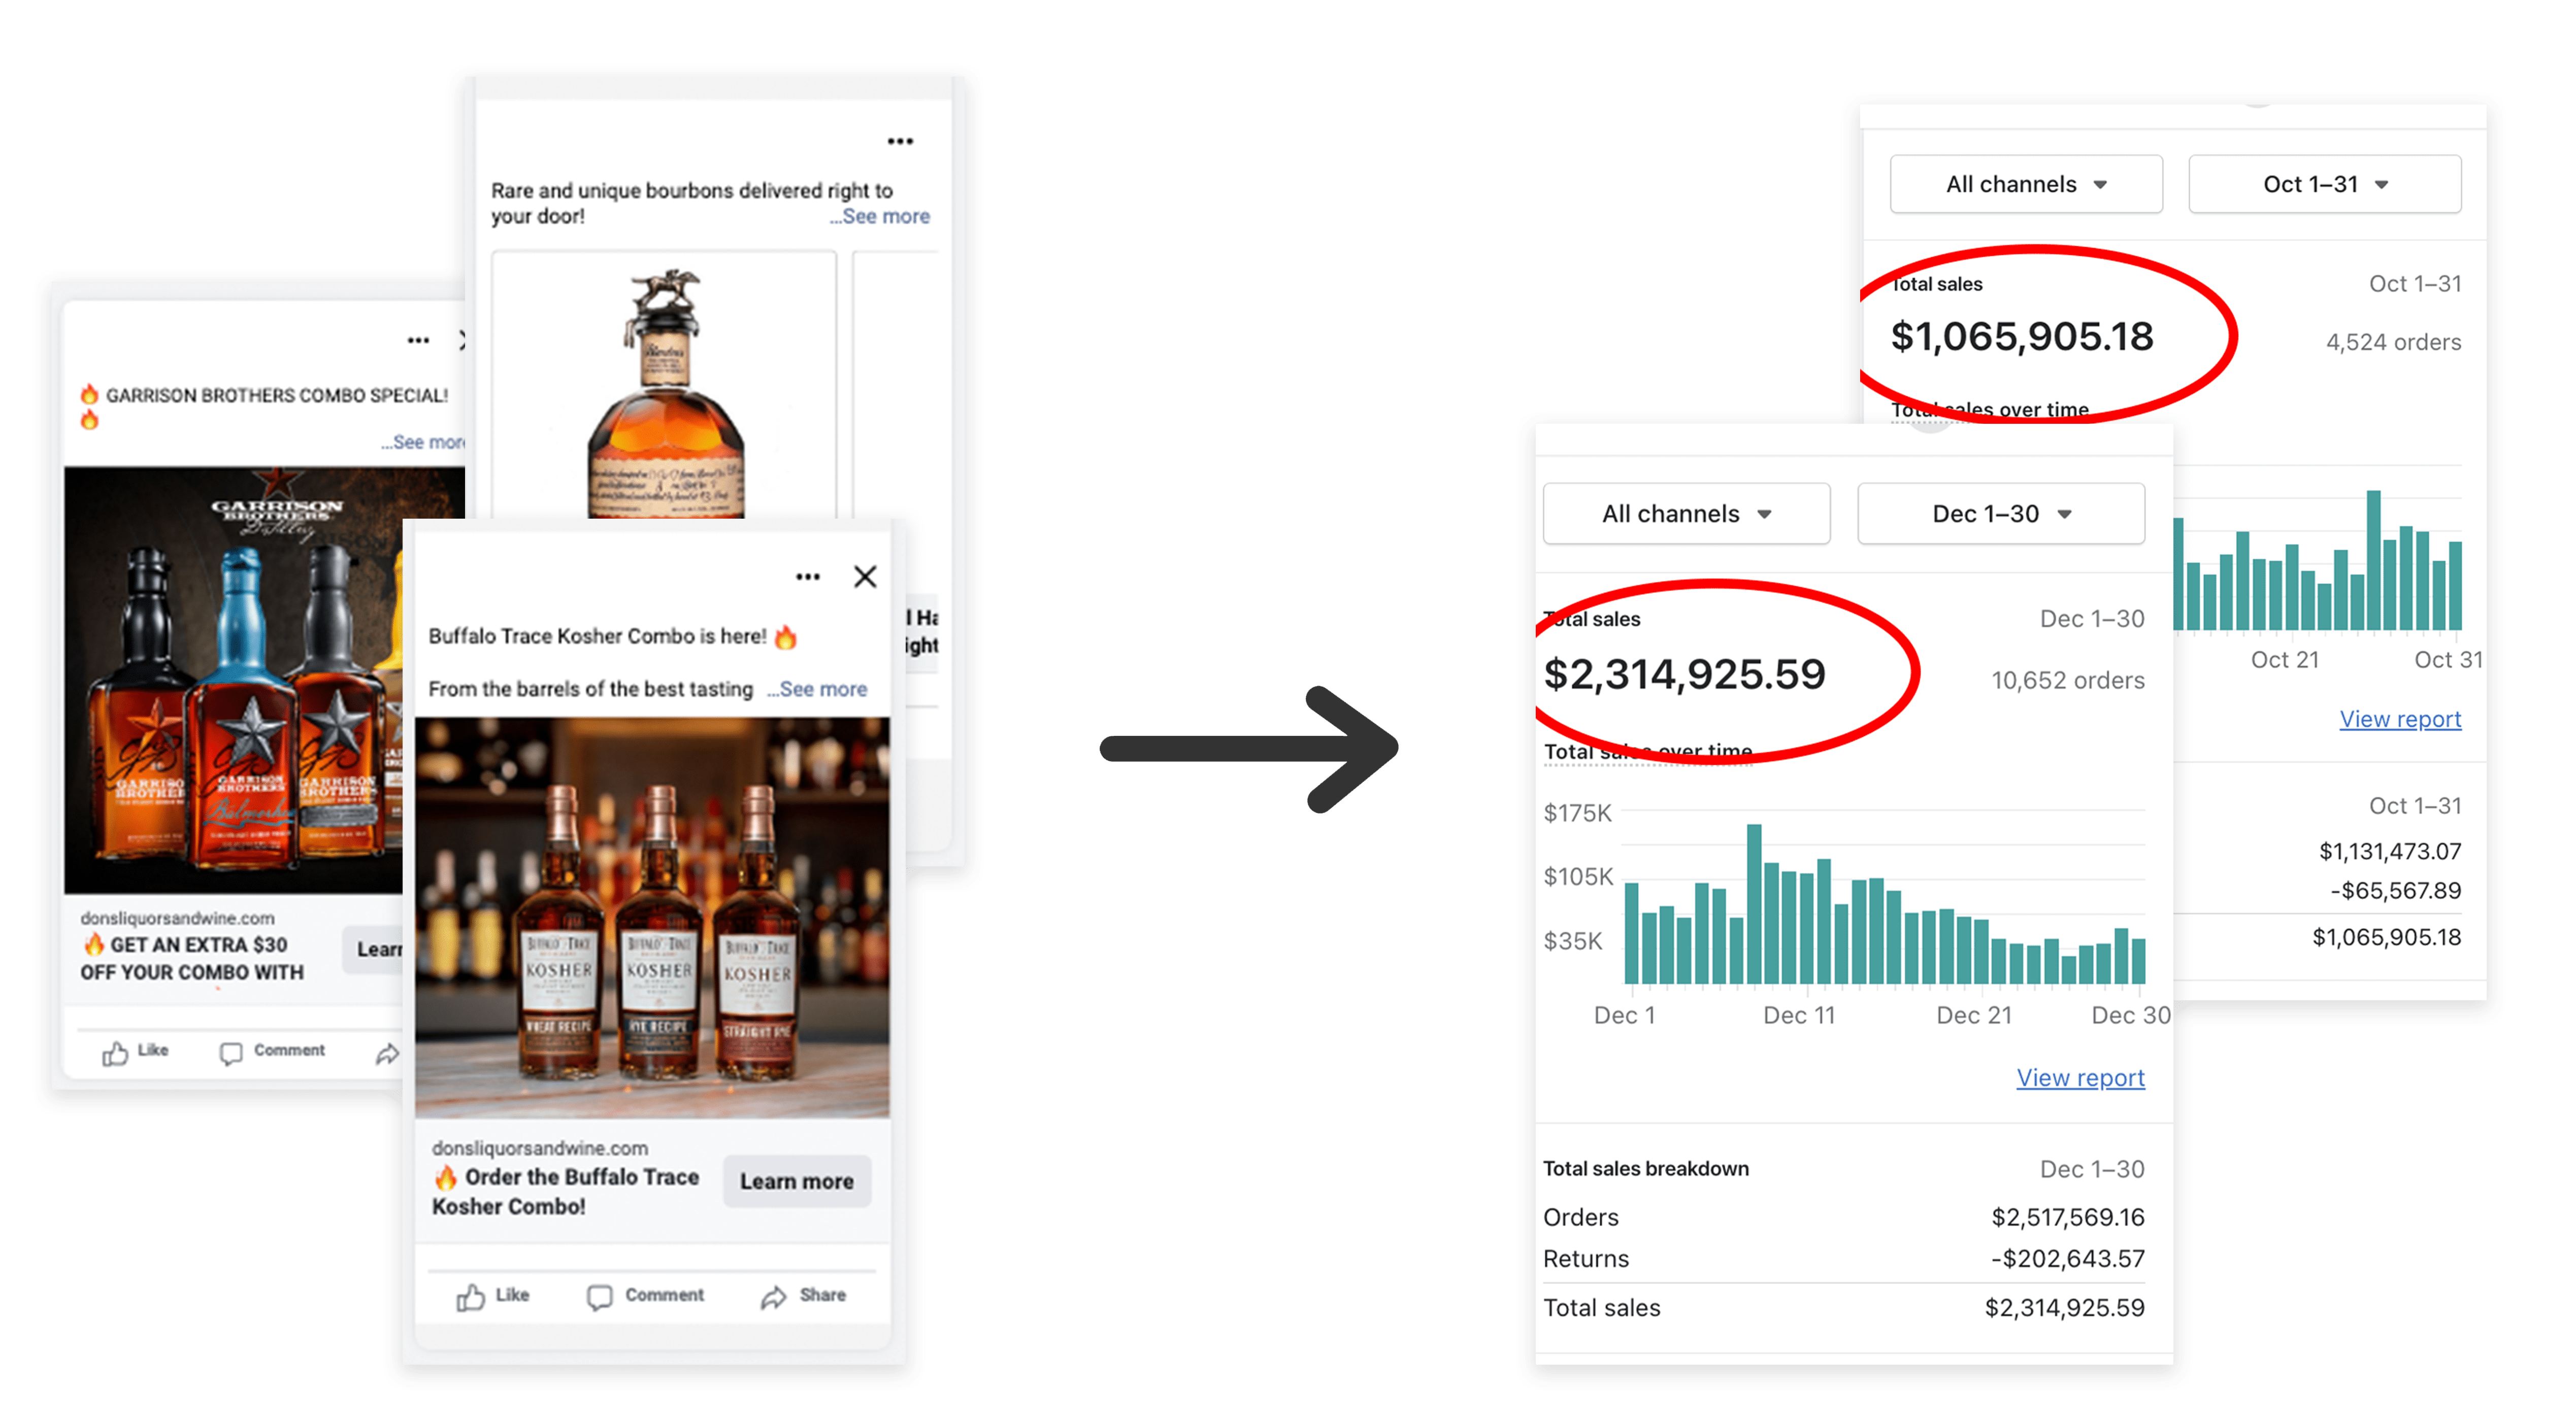Open three-dot menu on Garrison Brothers ad

click(x=418, y=341)
